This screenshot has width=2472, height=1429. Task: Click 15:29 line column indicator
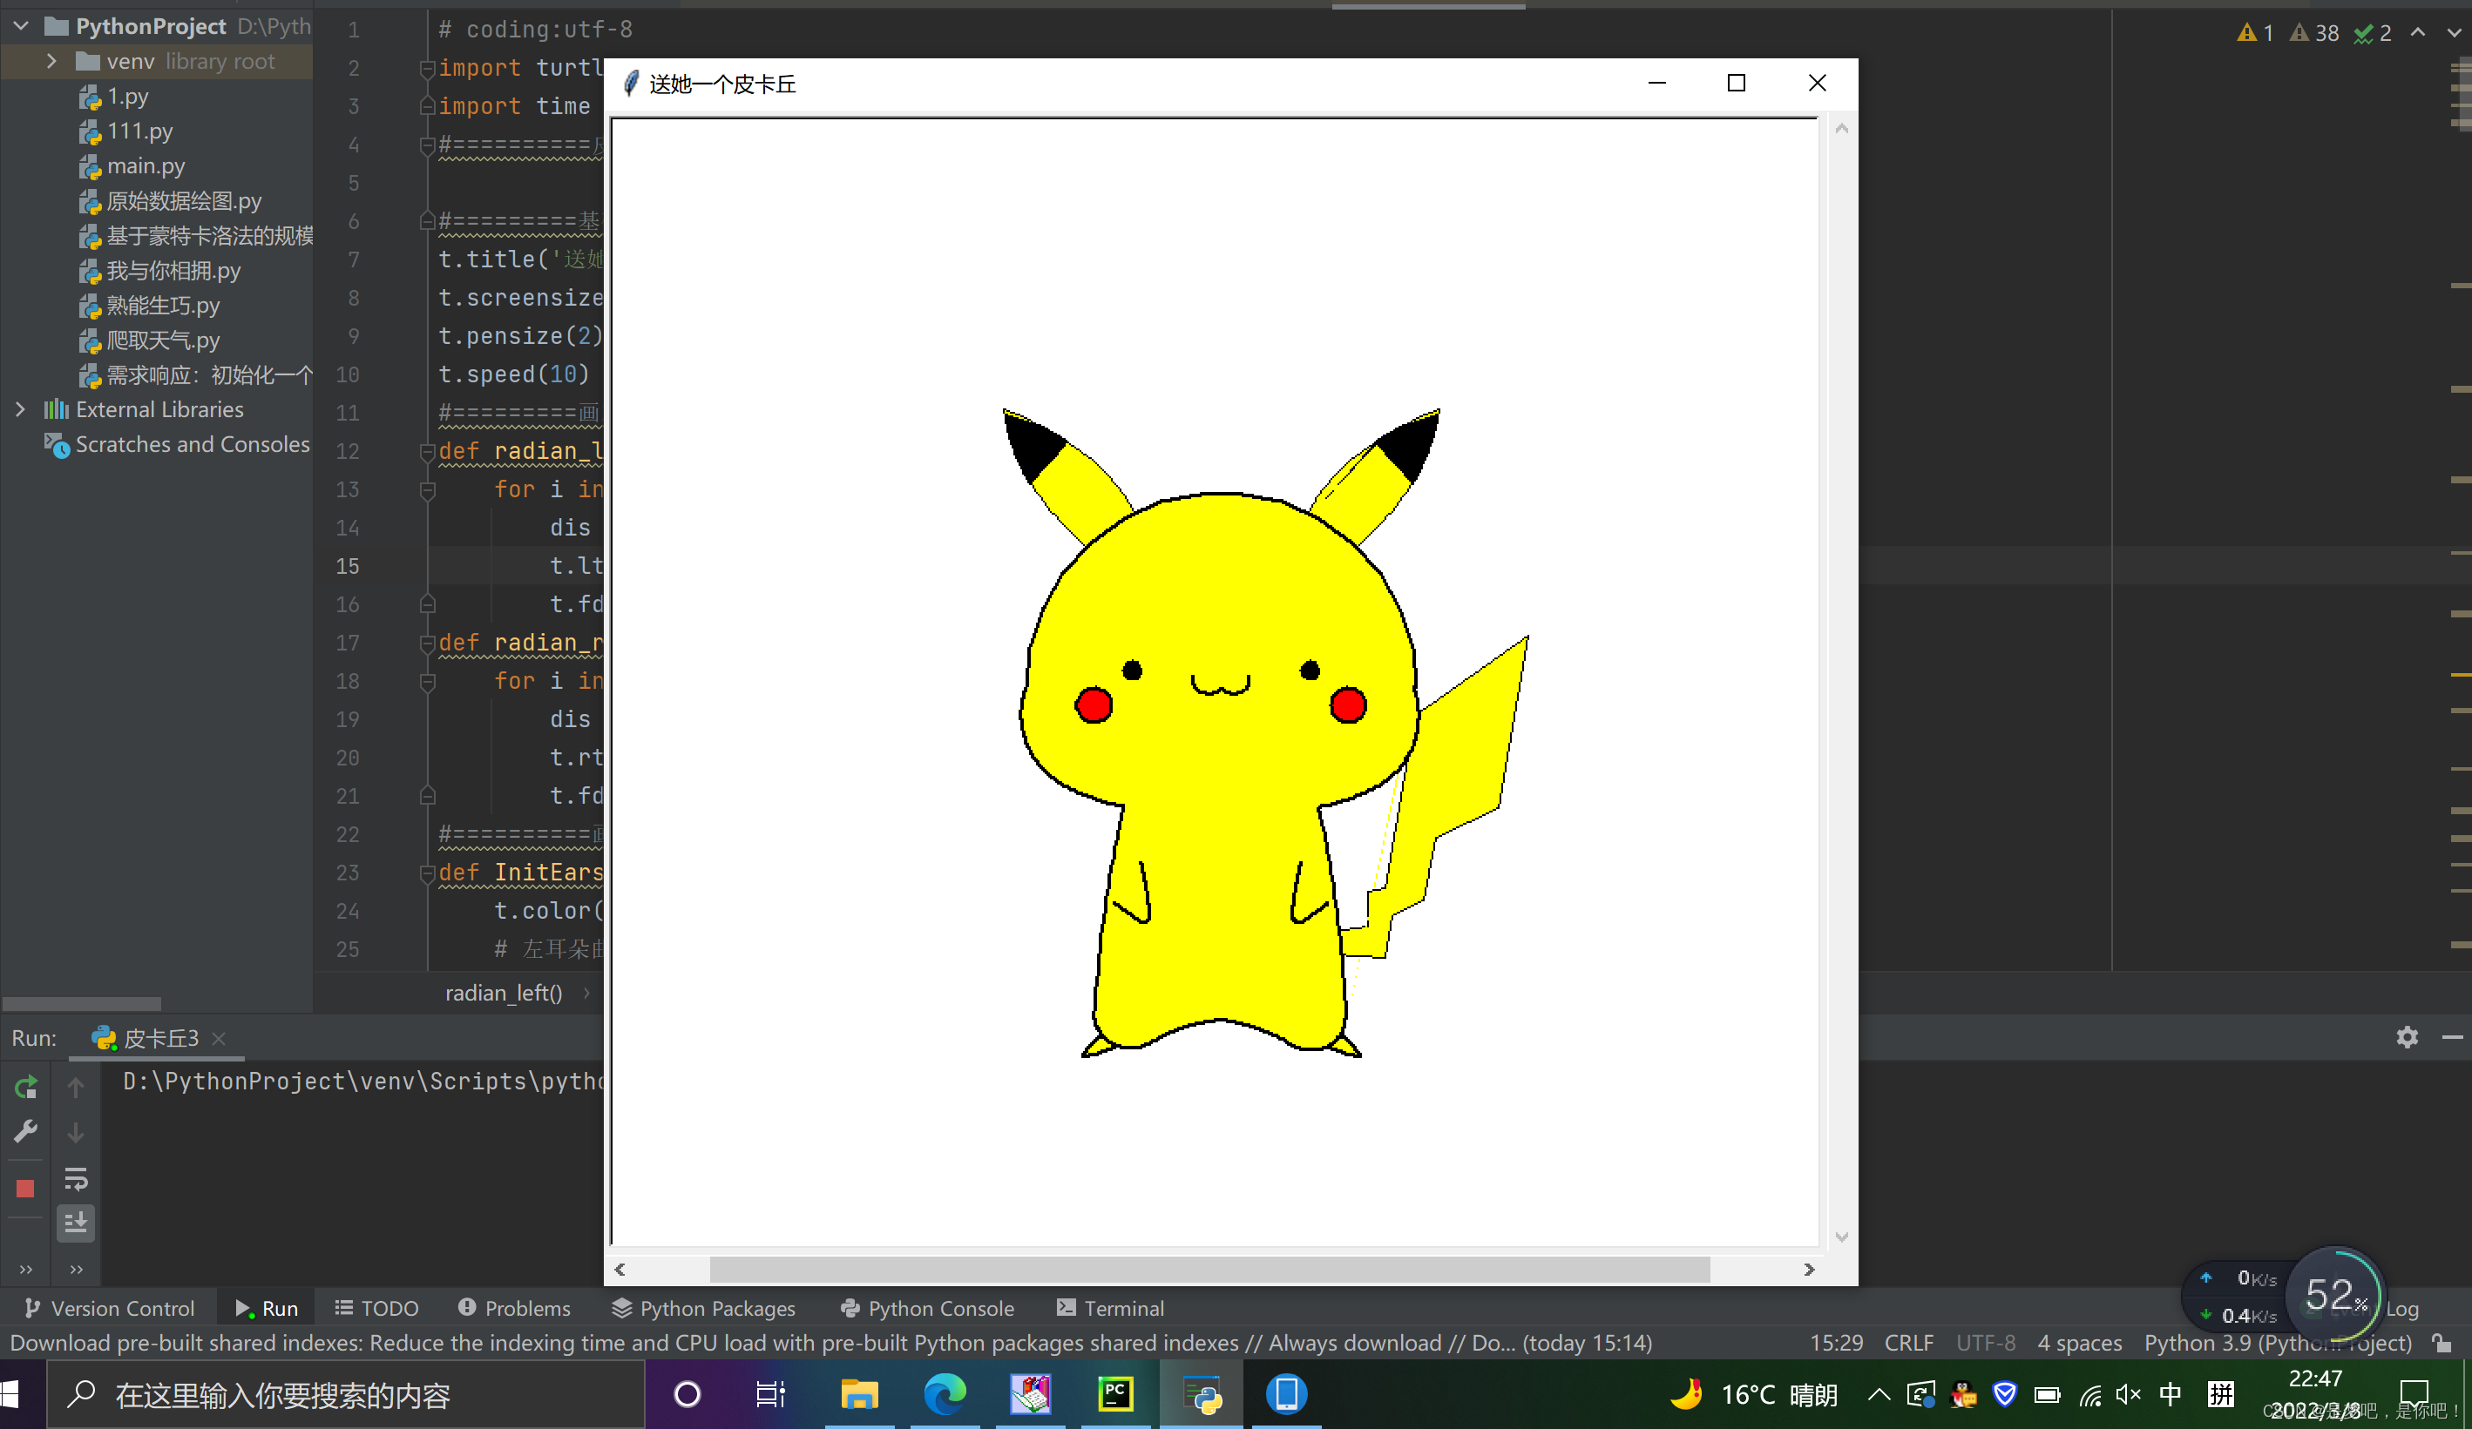tap(1835, 1343)
